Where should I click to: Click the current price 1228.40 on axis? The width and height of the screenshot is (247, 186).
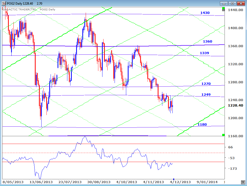tap(235, 105)
